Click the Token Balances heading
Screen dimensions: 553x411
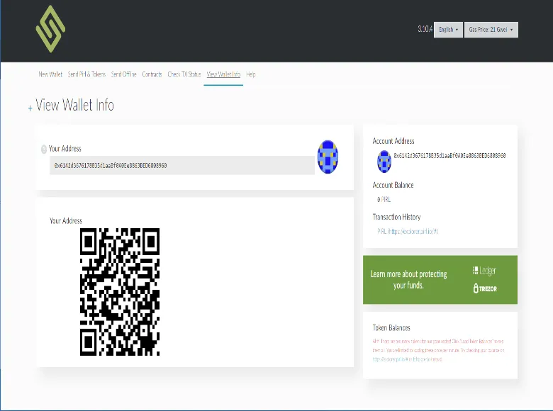[x=391, y=328]
